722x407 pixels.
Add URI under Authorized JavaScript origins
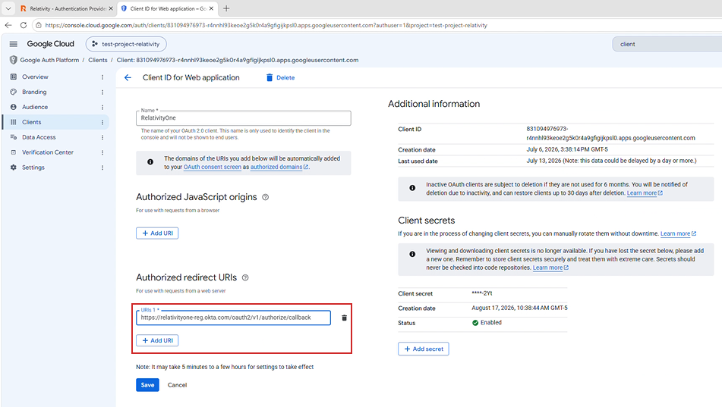tap(157, 233)
